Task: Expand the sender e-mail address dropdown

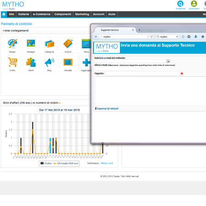Action: pos(168,61)
